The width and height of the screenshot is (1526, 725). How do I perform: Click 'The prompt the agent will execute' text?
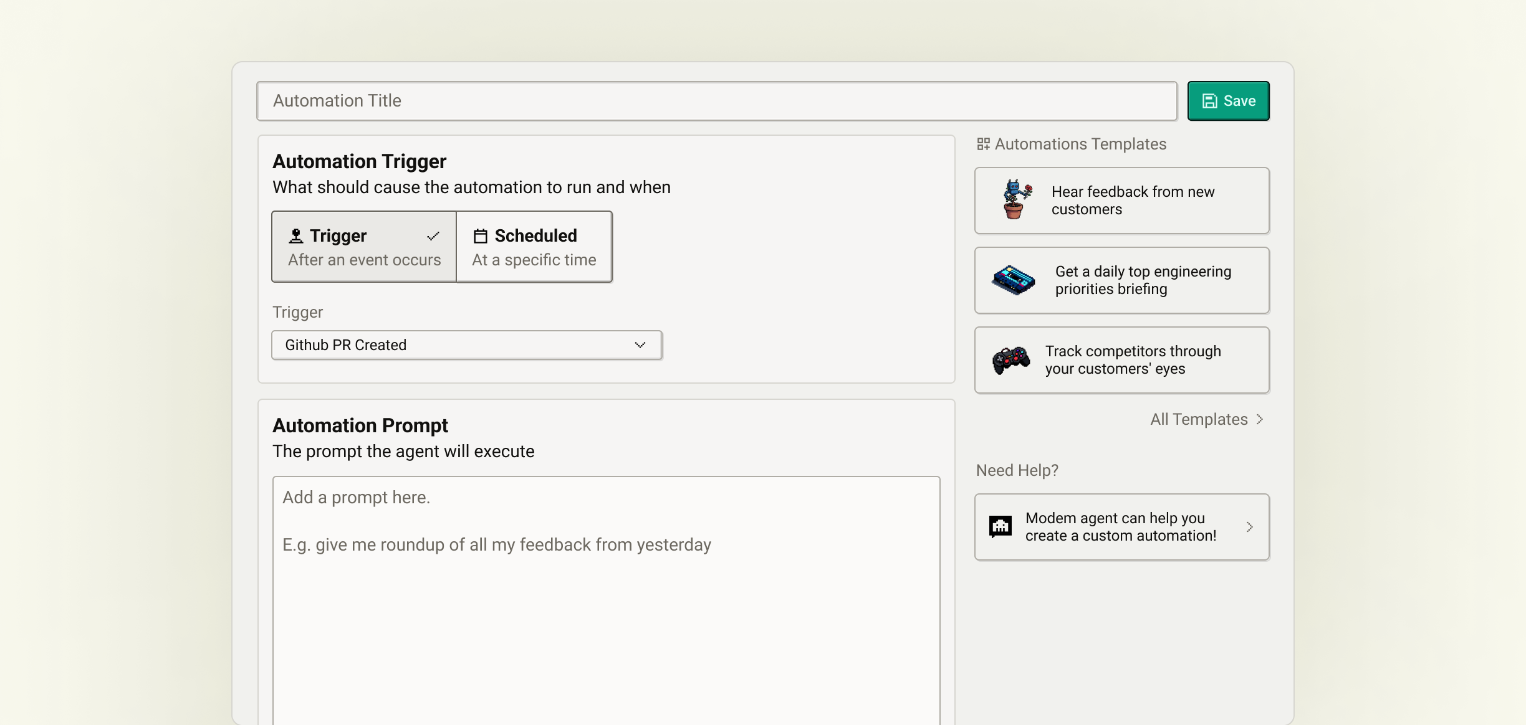point(403,452)
